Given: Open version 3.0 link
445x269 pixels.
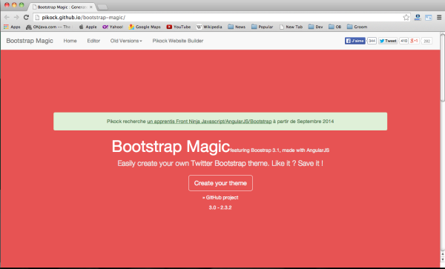Looking at the screenshot, I should click(x=212, y=207).
